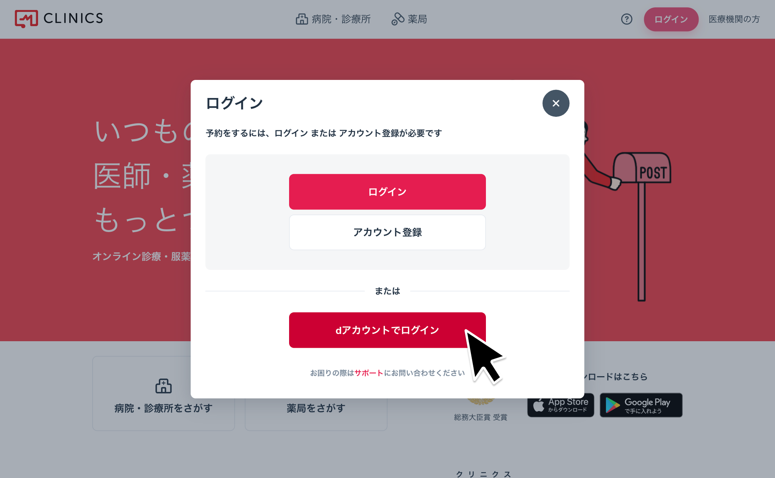Click the pink ログイン button in dialog
Viewport: 775px width, 478px height.
point(387,192)
